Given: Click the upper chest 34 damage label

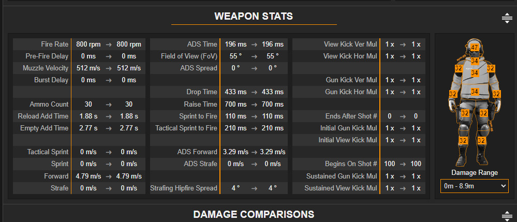Looking at the screenshot, I should coord(475,73).
